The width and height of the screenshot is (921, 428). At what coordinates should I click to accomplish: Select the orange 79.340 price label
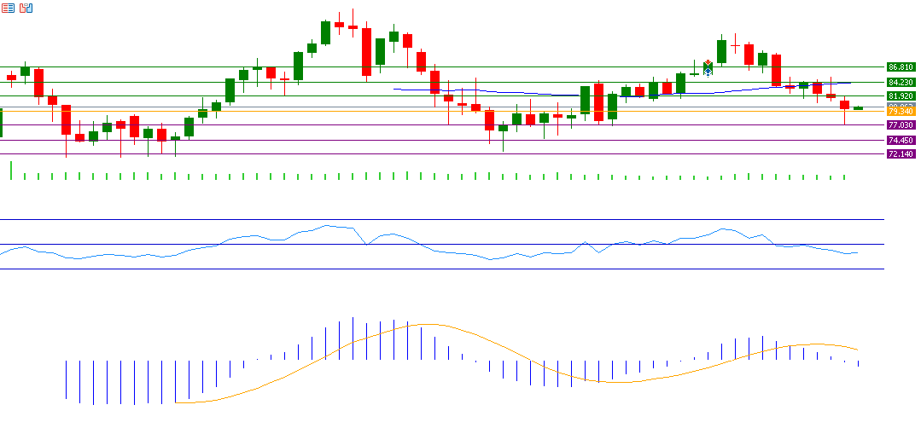click(901, 112)
